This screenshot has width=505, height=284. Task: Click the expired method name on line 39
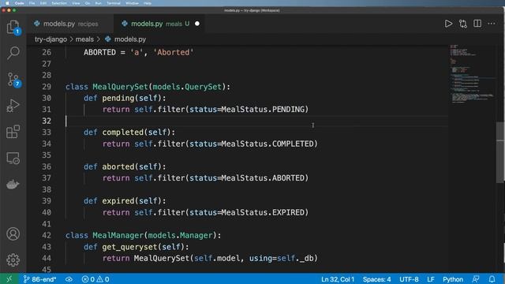[x=118, y=201]
